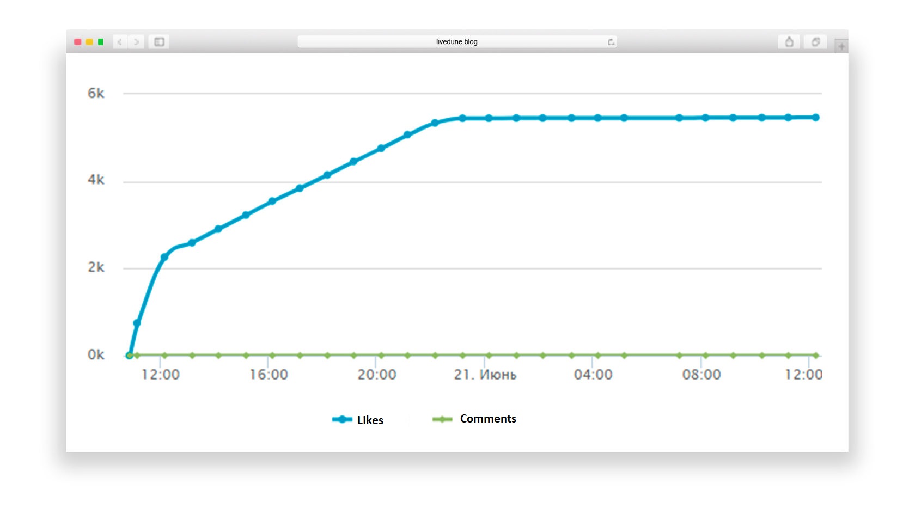Click the blue Likes legend marker
This screenshot has height=508, width=915.
pos(342,419)
